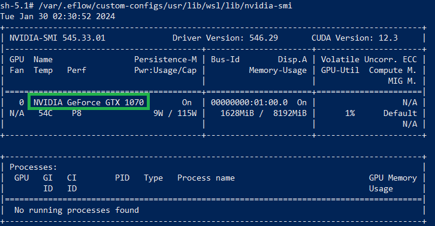Click the 54C temperature reading
The image size is (435, 226).
pos(46,113)
